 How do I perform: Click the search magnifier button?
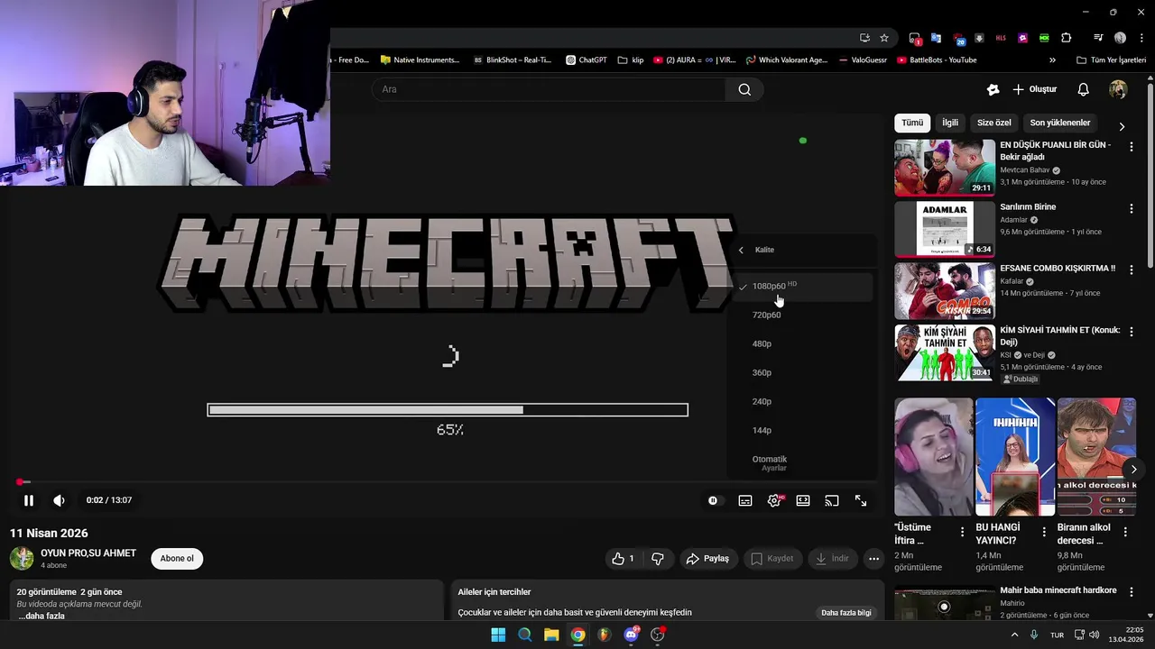click(x=744, y=89)
